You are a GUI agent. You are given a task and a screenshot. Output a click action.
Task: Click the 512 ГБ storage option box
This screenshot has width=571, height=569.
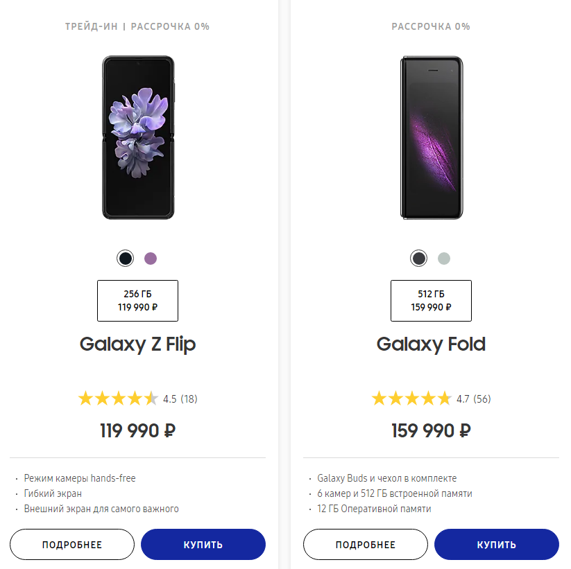431,300
